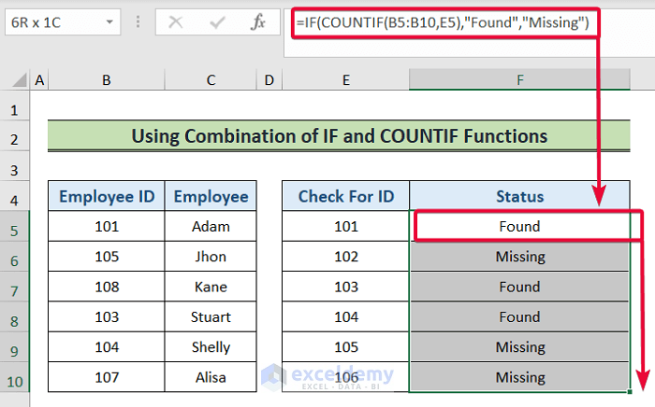Image resolution: width=655 pixels, height=407 pixels.
Task: Click the Select All corner triangle
Action: click(15, 81)
